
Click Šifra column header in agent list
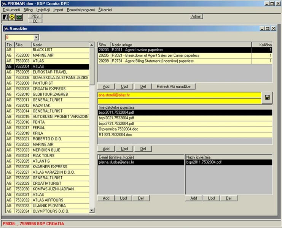(23, 45)
